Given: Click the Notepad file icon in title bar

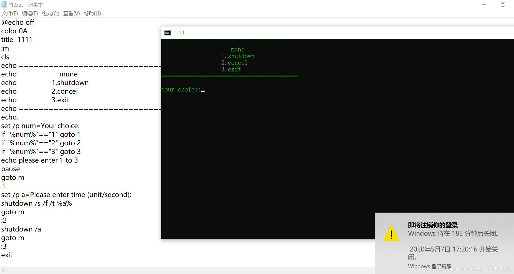Looking at the screenshot, I should (x=4, y=5).
